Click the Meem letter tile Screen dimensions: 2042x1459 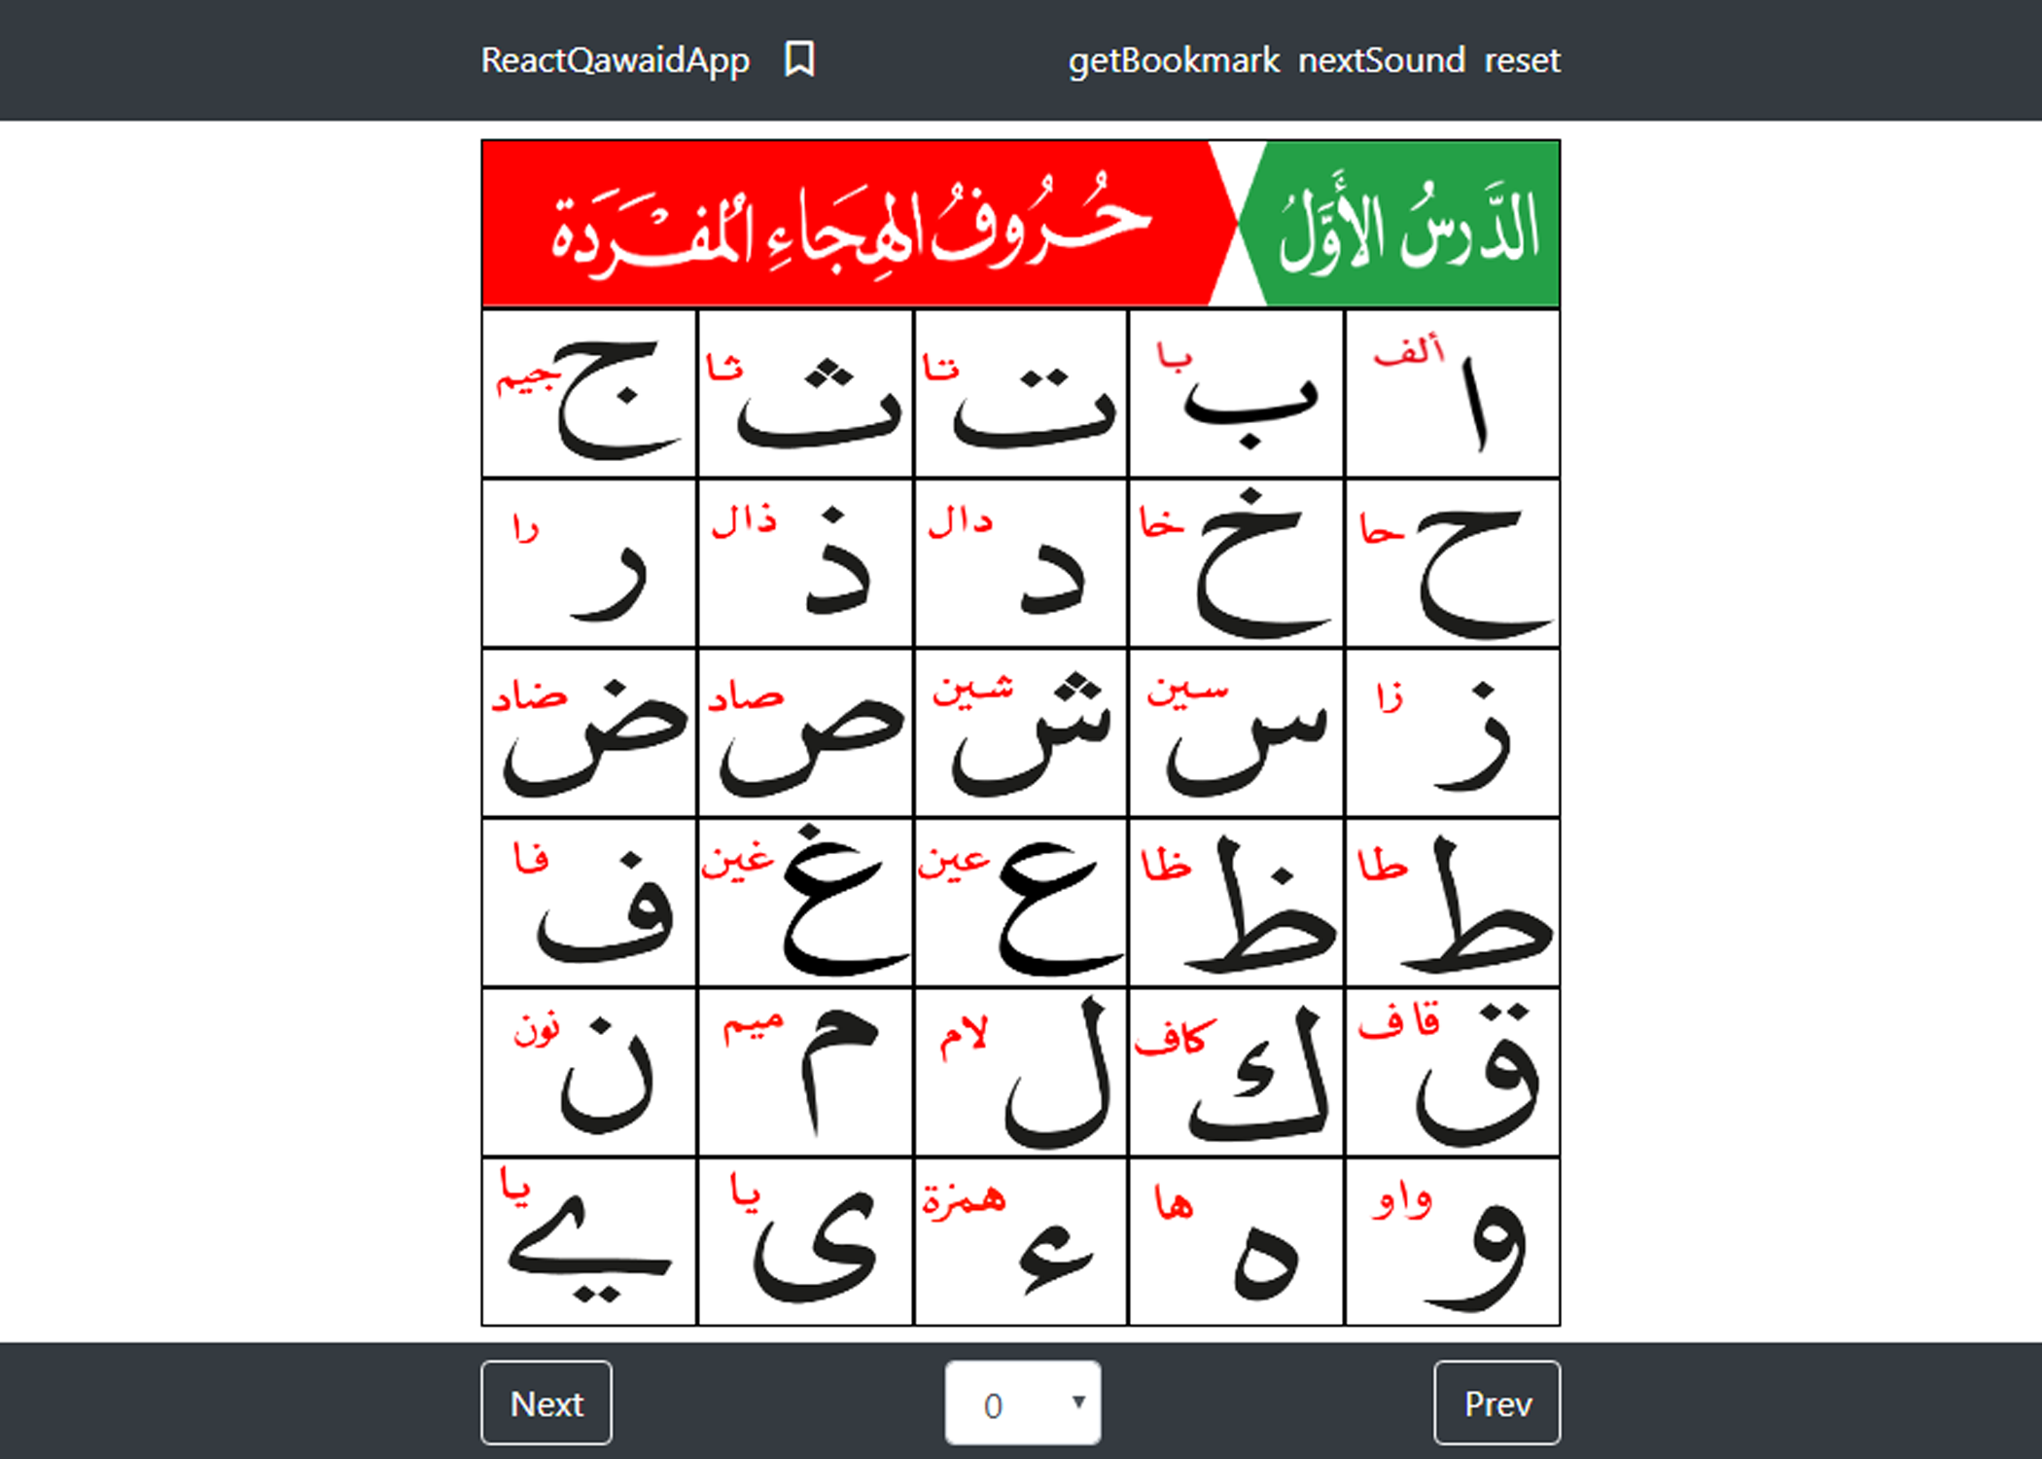805,1072
